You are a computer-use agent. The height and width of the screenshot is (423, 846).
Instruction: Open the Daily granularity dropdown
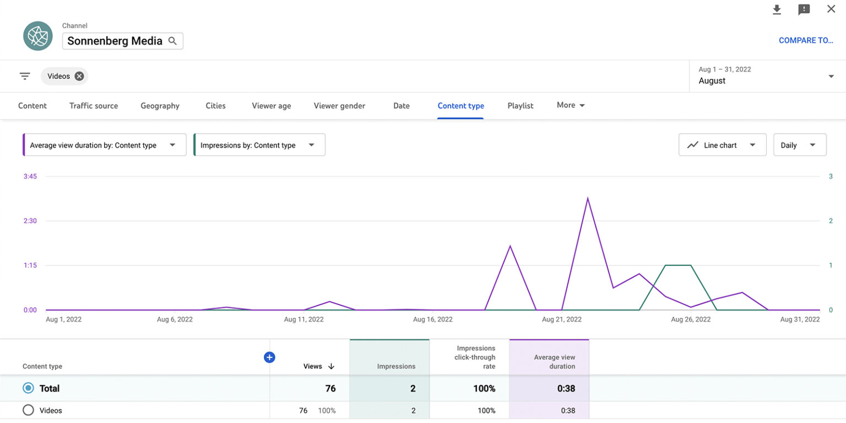(x=799, y=144)
